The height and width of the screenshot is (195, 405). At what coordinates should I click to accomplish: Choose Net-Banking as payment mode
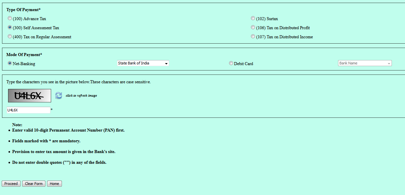10,63
